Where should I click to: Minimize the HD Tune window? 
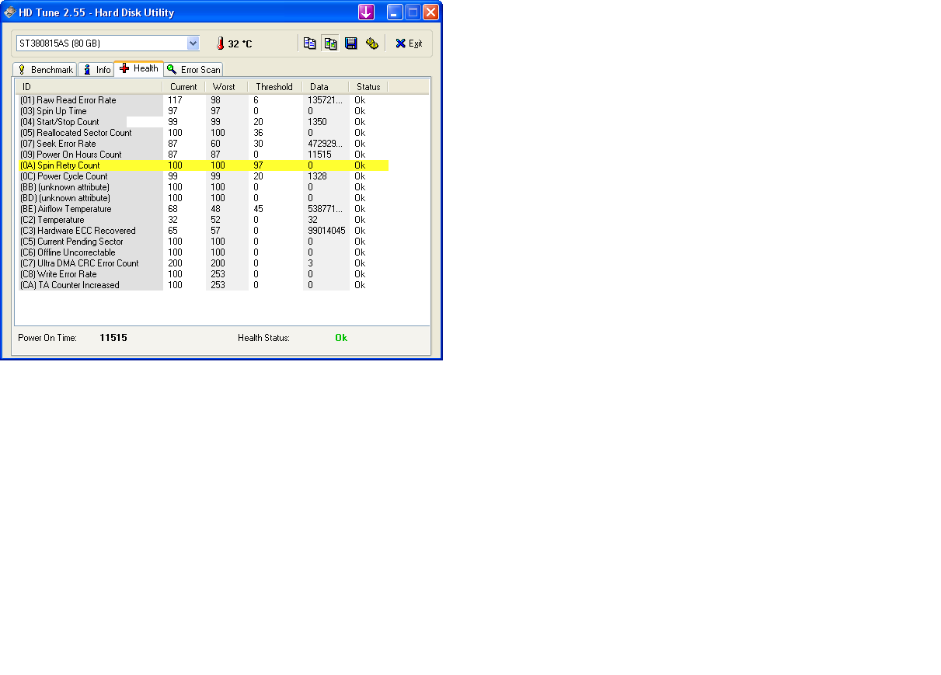tap(395, 12)
